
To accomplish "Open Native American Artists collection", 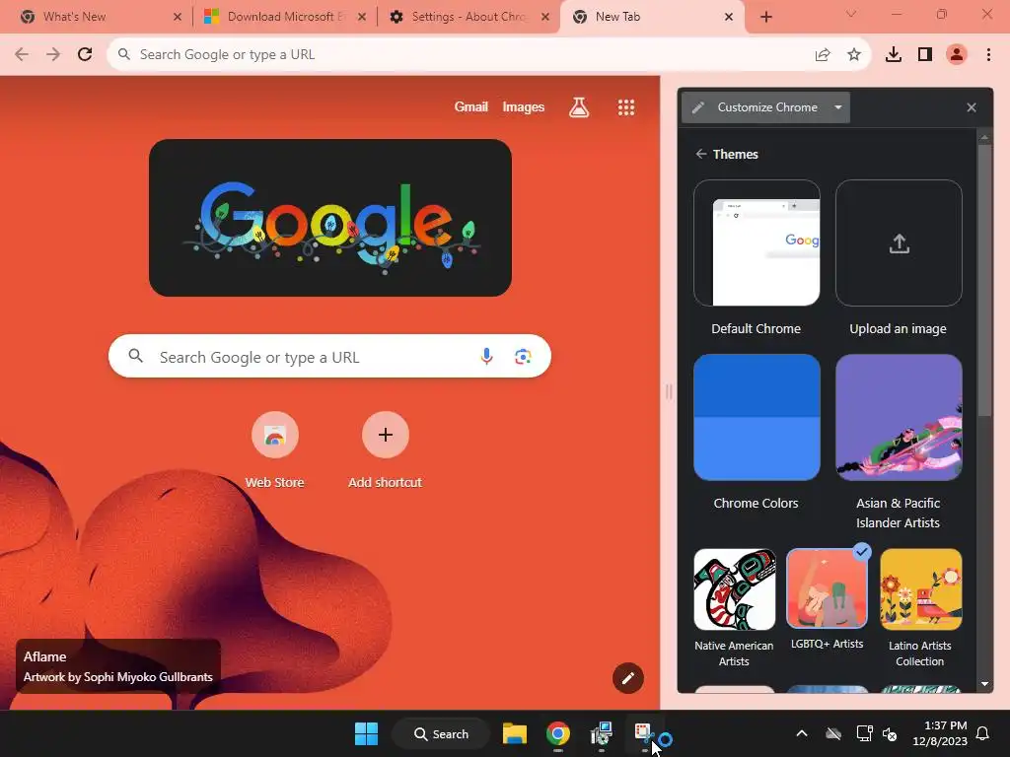I will click(x=734, y=589).
